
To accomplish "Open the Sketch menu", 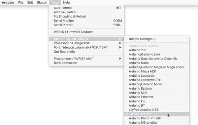I will 42,2.
